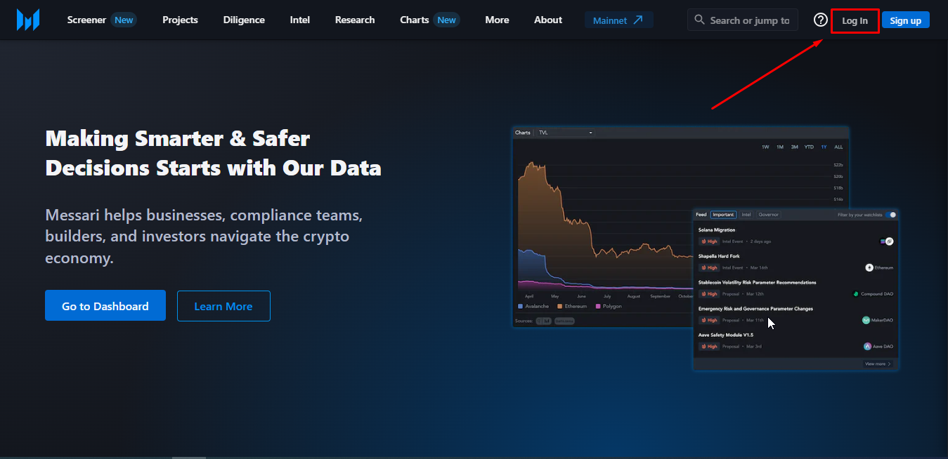Screen dimensions: 948x459
Task: Focus the Search or jump to field
Action: pyautogui.click(x=743, y=20)
